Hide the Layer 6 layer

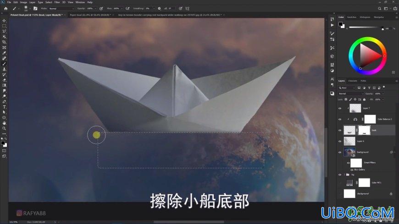[x=340, y=141]
